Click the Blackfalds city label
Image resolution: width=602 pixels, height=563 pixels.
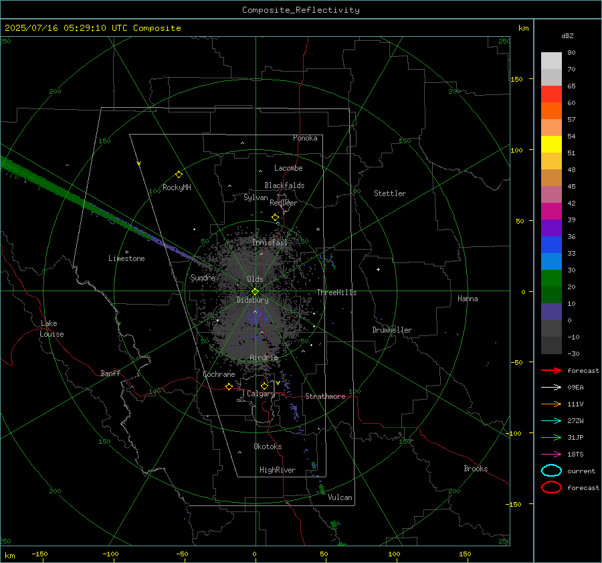tap(284, 185)
